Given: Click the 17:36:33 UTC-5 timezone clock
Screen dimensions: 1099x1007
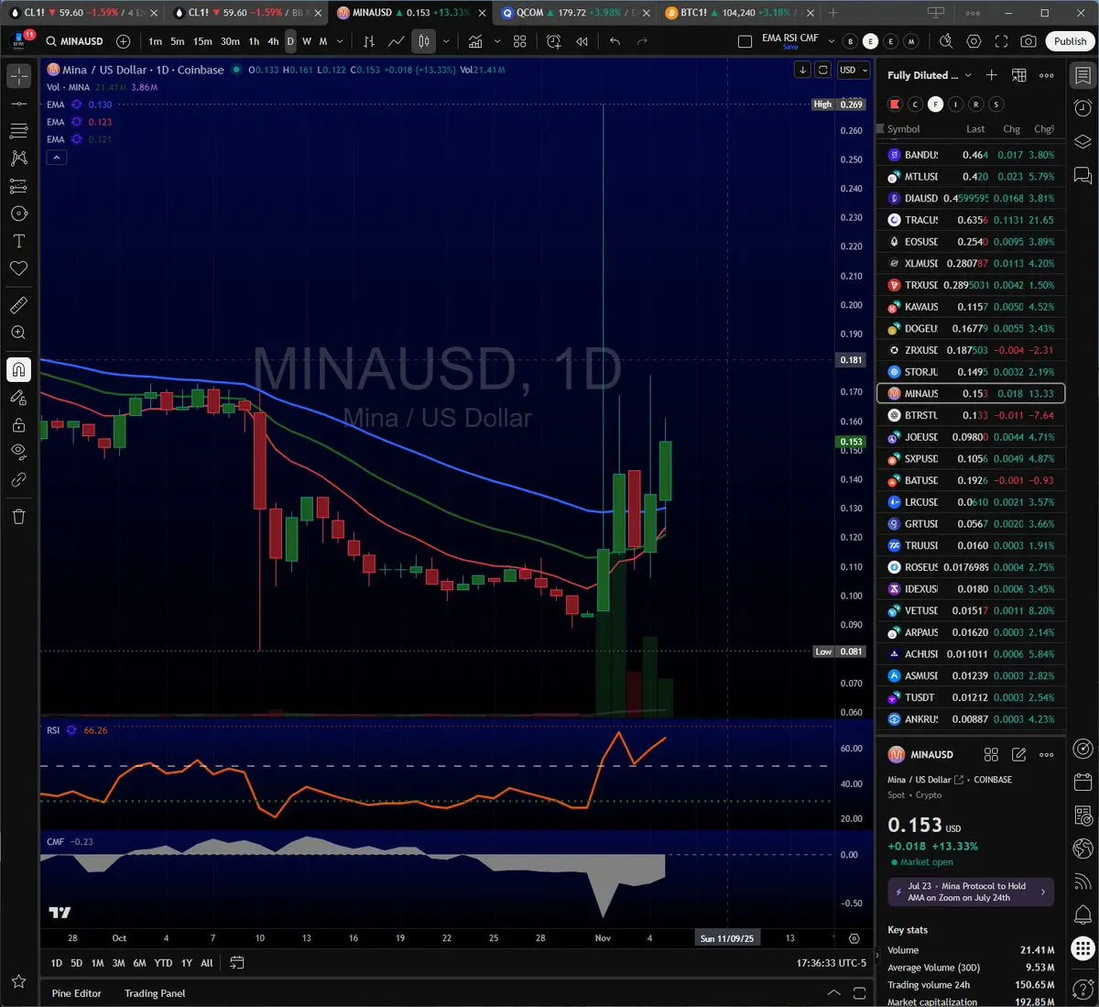Looking at the screenshot, I should [x=832, y=963].
